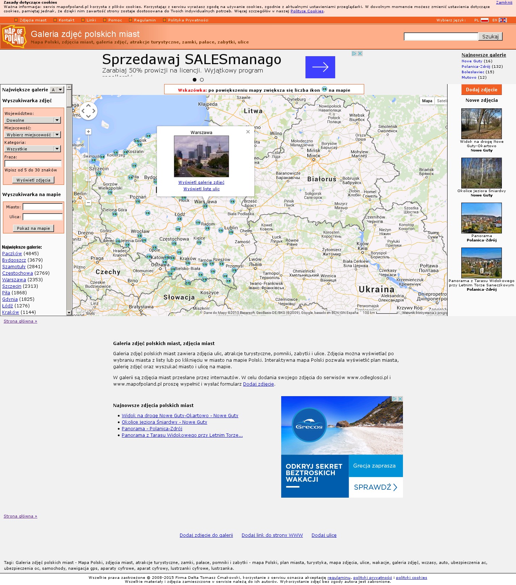Close the Warszawa info popup
This screenshot has height=585, width=516.
click(248, 132)
